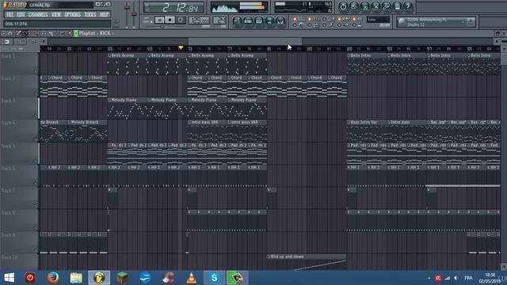Toggle mute switch of Track 1
This screenshot has width=507, height=285.
(x=35, y=71)
